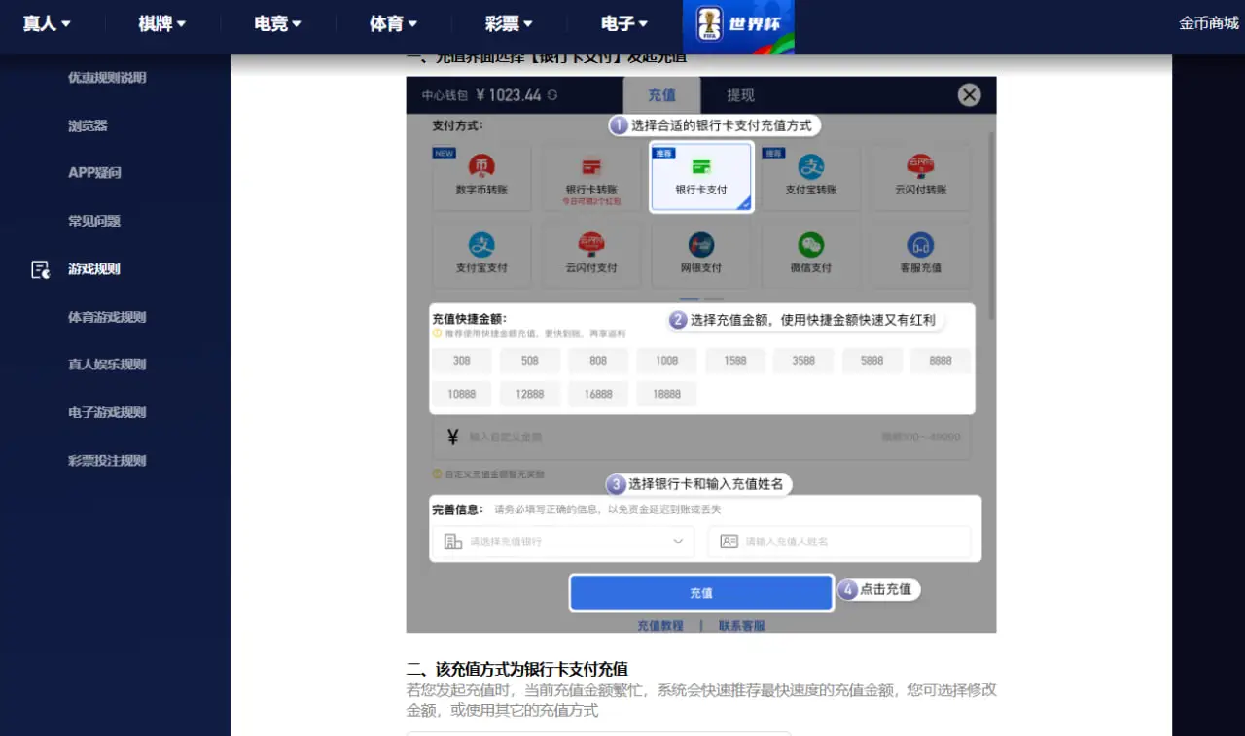1245x736 pixels.
Task: Select APP疑问 in the sidebar
Action: (x=94, y=173)
